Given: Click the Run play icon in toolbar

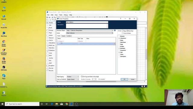Looking at the screenshot, I should tap(47, 20).
